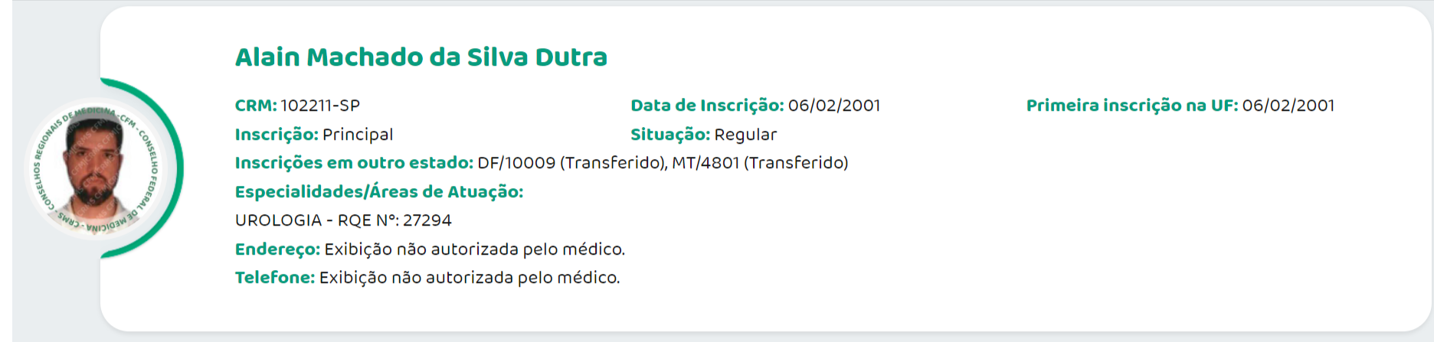Click the Endereço label

277,249
